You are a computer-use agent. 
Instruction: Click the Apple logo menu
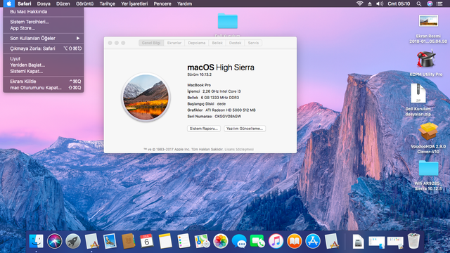click(x=9, y=4)
